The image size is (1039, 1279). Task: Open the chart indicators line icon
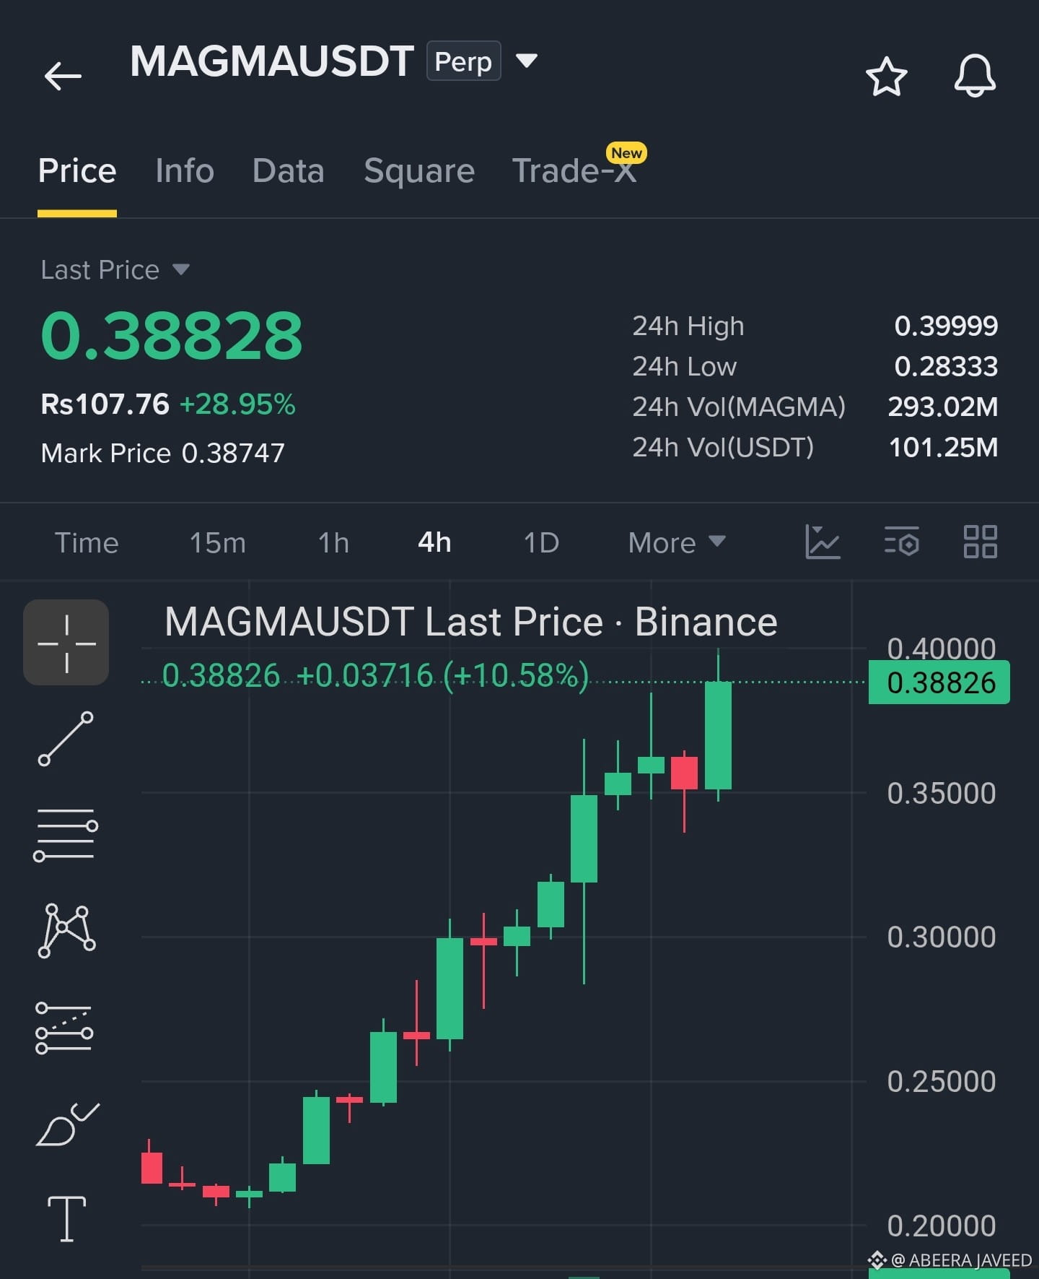[x=823, y=542]
